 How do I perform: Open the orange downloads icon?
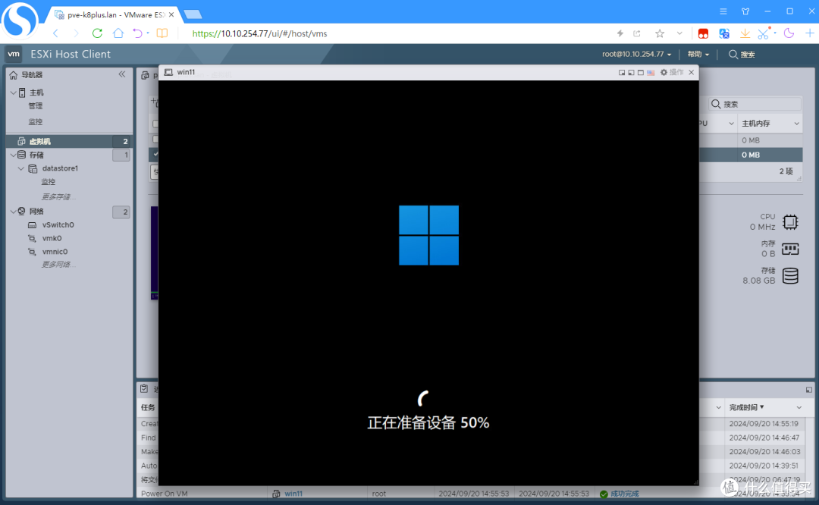pyautogui.click(x=745, y=33)
